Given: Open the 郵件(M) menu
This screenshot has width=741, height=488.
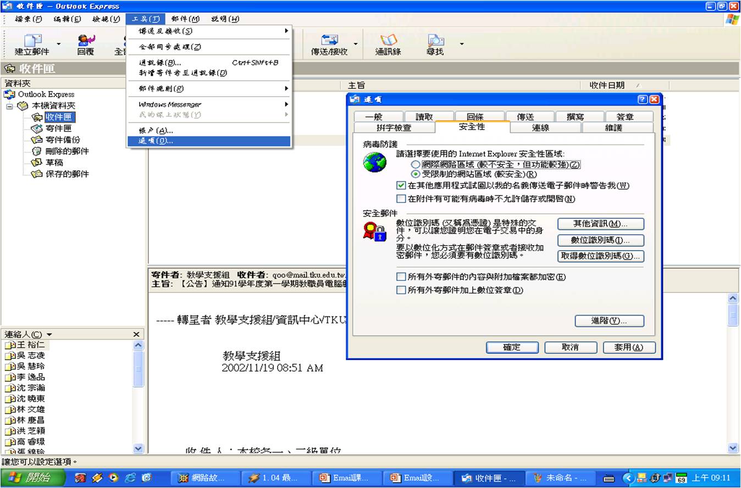Looking at the screenshot, I should 185,19.
